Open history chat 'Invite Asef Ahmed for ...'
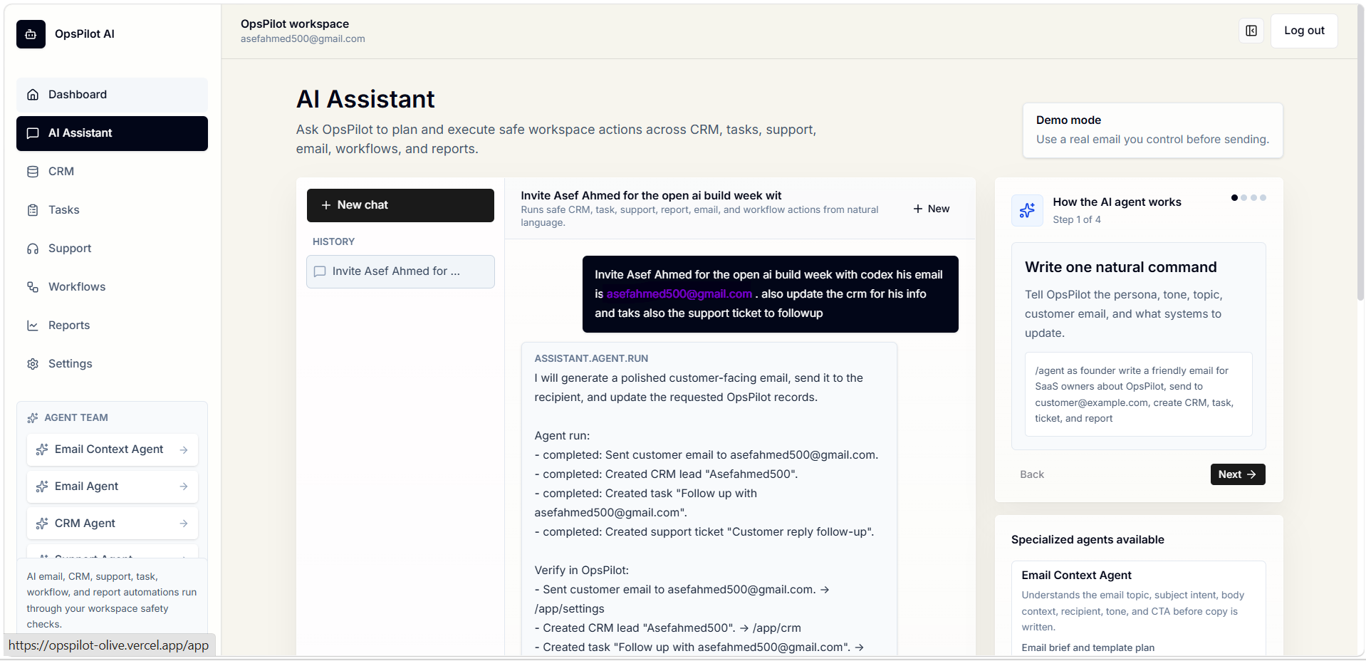This screenshot has height=661, width=1366. click(x=400, y=271)
